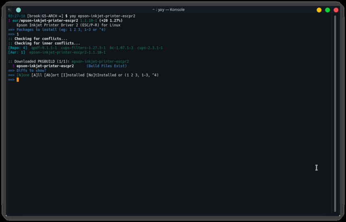Maximize Konsole with the green button

(327, 10)
